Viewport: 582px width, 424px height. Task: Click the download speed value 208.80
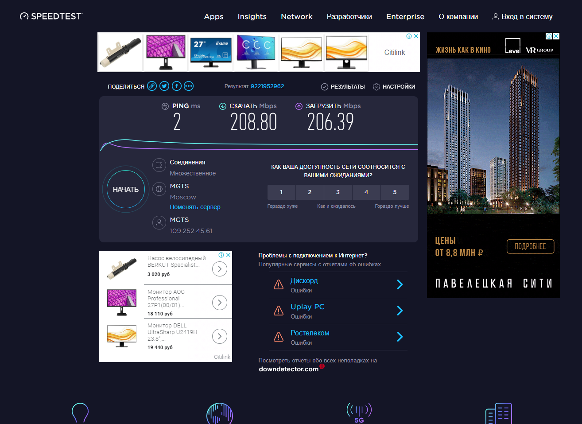click(254, 122)
